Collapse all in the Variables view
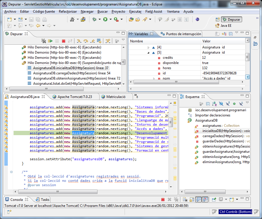This screenshot has width=262, height=219. [231, 34]
